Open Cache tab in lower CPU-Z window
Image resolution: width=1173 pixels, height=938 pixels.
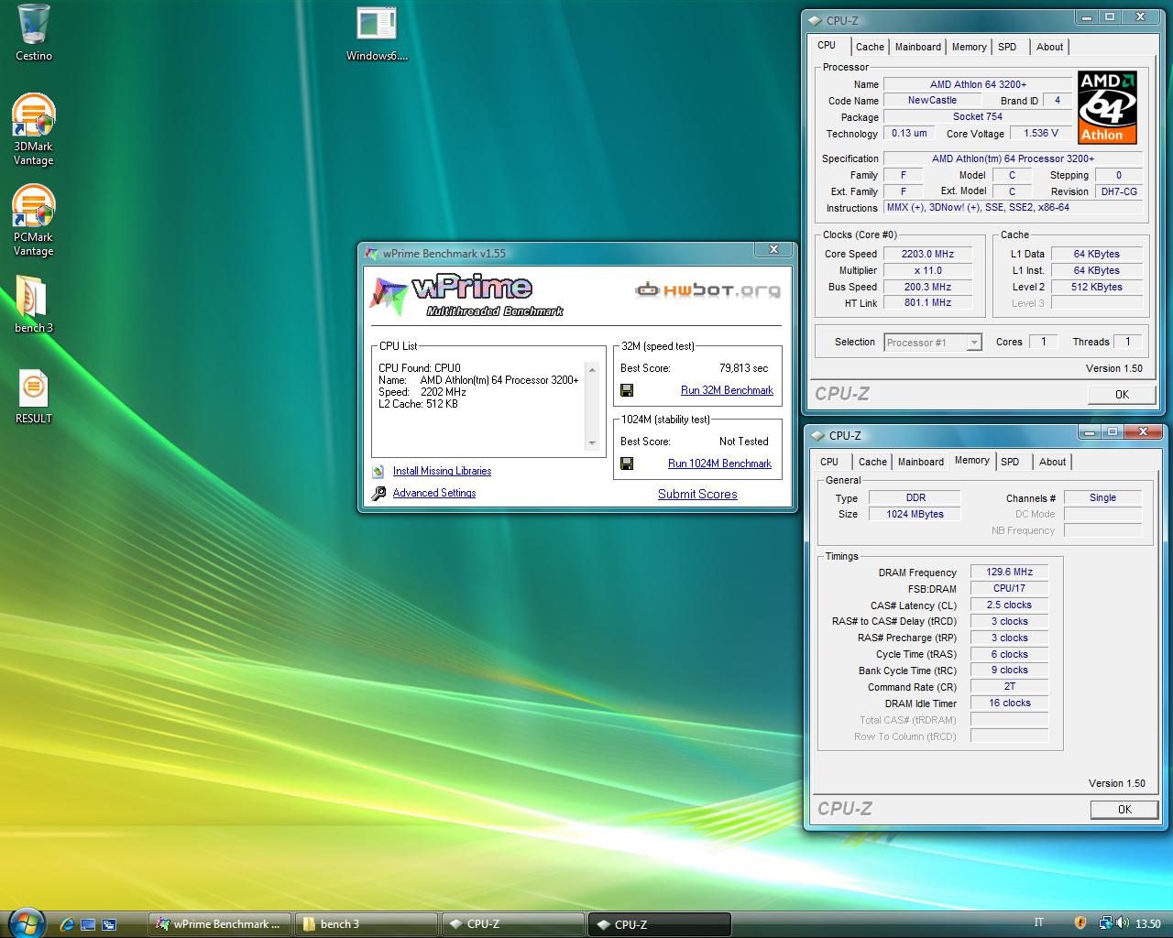pyautogui.click(x=872, y=462)
